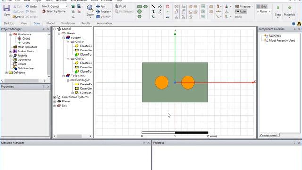Switch to the Simulation ribbon tab

(x=68, y=23)
